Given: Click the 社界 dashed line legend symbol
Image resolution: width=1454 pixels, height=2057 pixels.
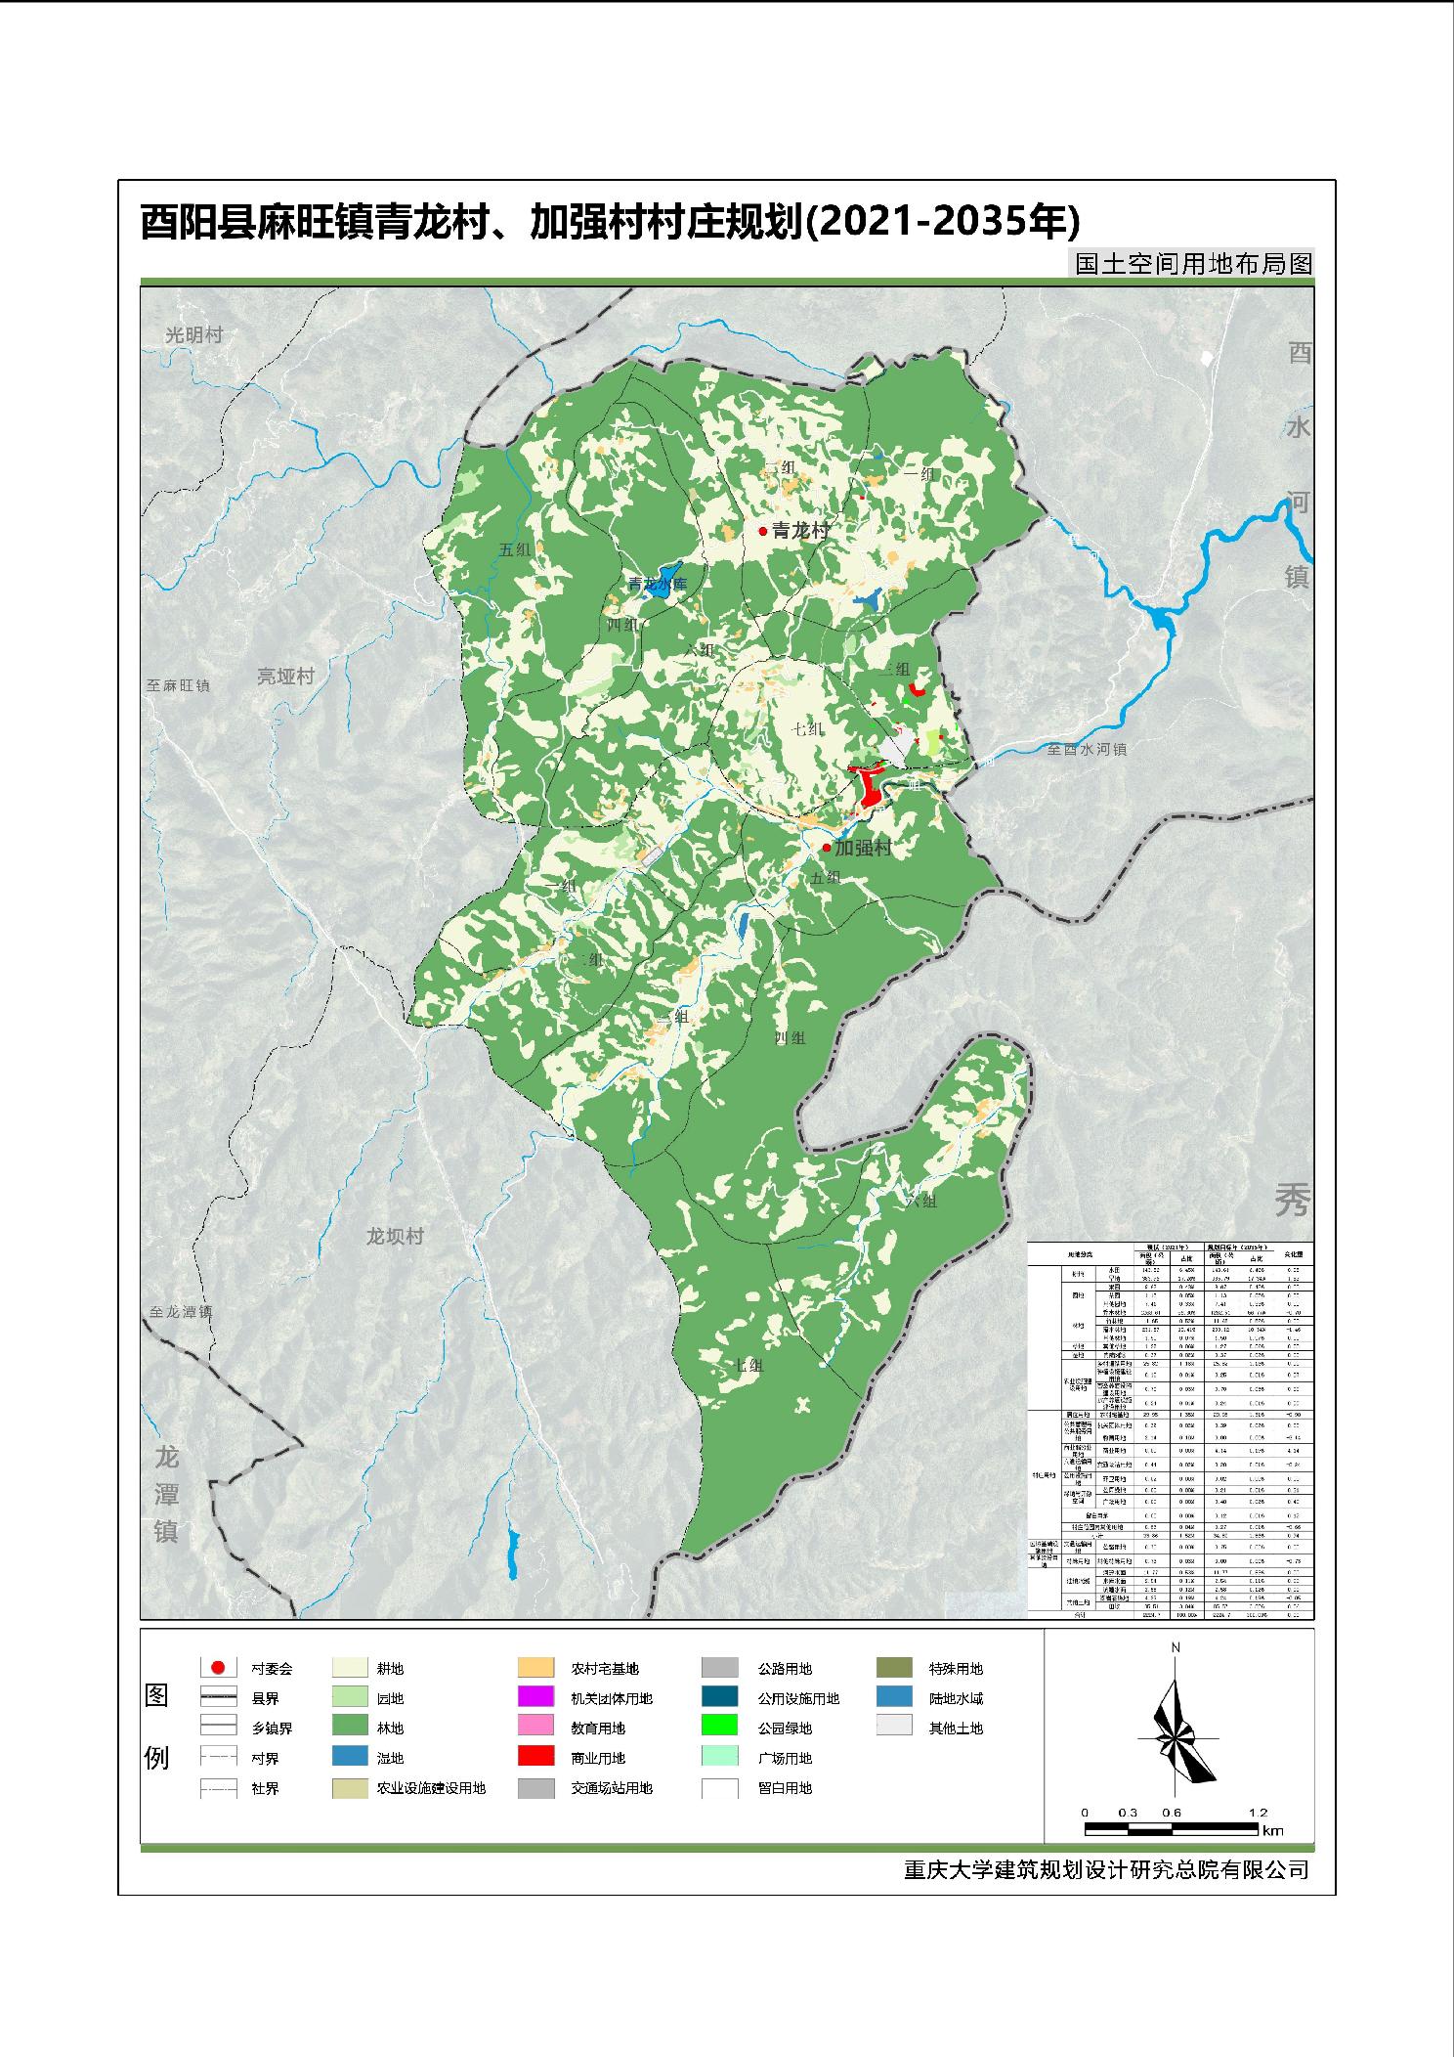Looking at the screenshot, I should (219, 1787).
